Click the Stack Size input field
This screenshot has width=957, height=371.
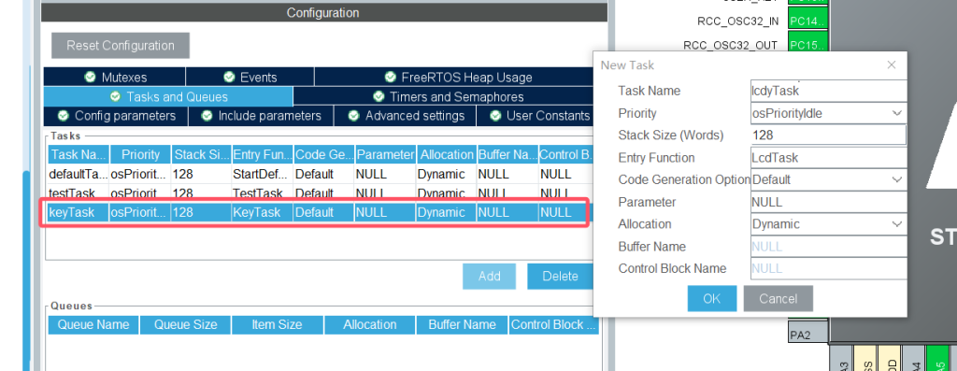click(828, 136)
